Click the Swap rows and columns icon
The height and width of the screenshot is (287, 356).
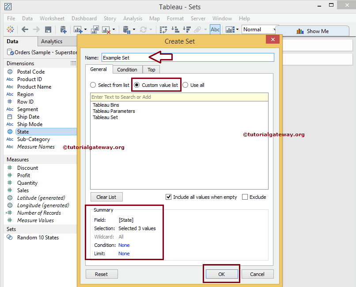tap(163, 30)
